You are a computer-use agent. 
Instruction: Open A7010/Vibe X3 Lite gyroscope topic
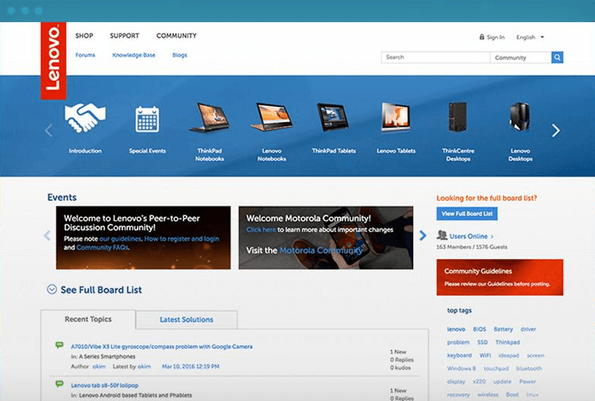[x=162, y=346]
